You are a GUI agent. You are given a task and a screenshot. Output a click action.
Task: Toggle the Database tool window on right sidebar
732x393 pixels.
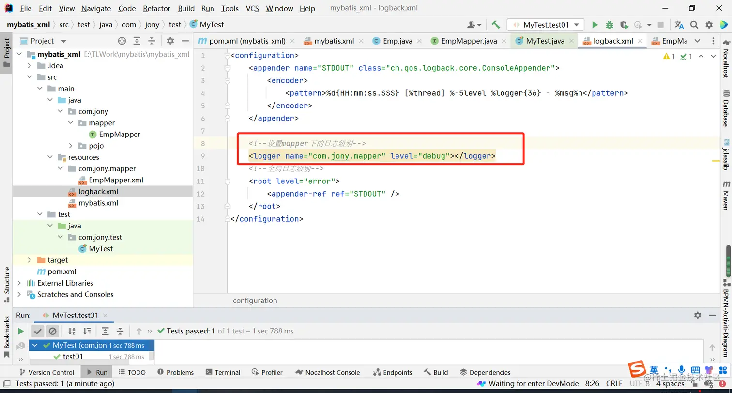726,108
